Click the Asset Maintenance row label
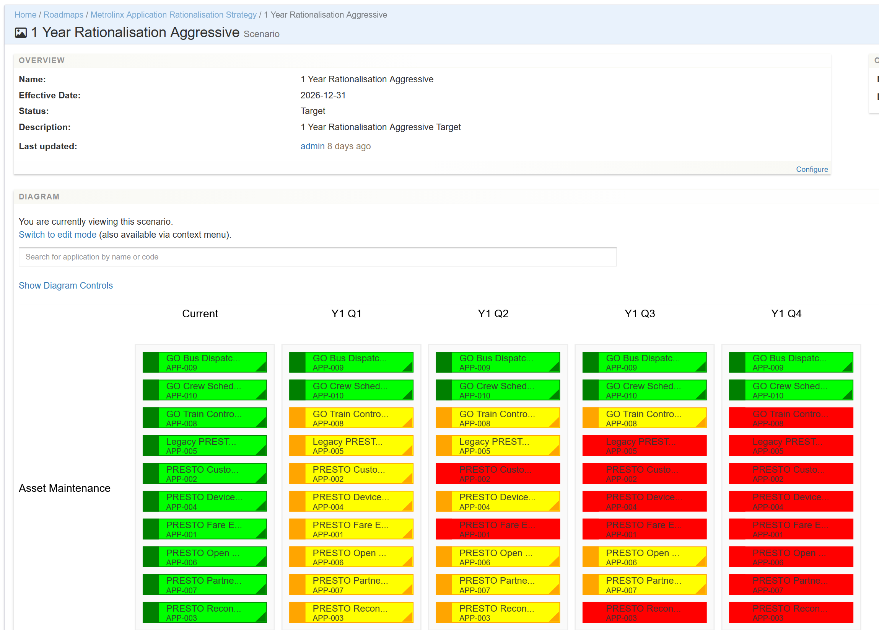The image size is (879, 630). [x=64, y=488]
